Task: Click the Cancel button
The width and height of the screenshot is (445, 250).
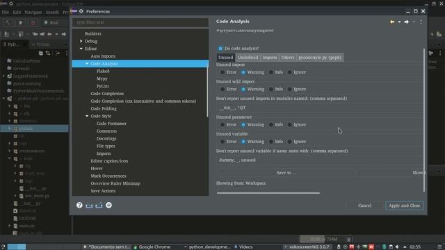Action: pyautogui.click(x=364, y=206)
